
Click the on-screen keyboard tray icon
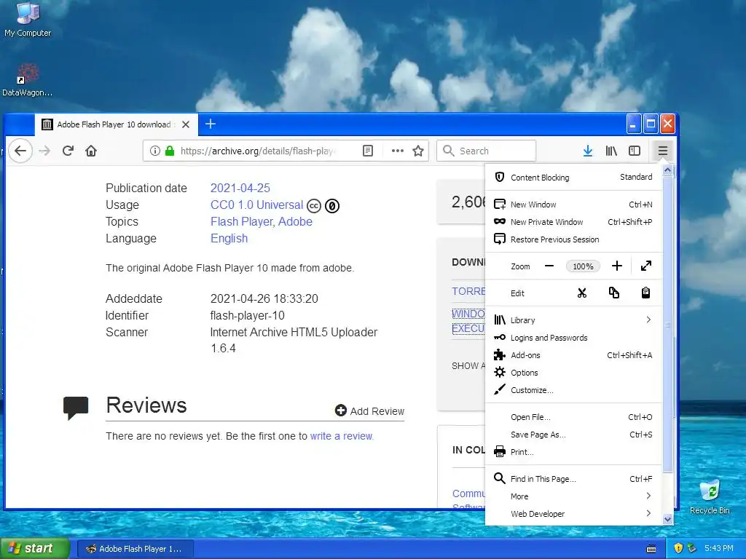pyautogui.click(x=651, y=549)
